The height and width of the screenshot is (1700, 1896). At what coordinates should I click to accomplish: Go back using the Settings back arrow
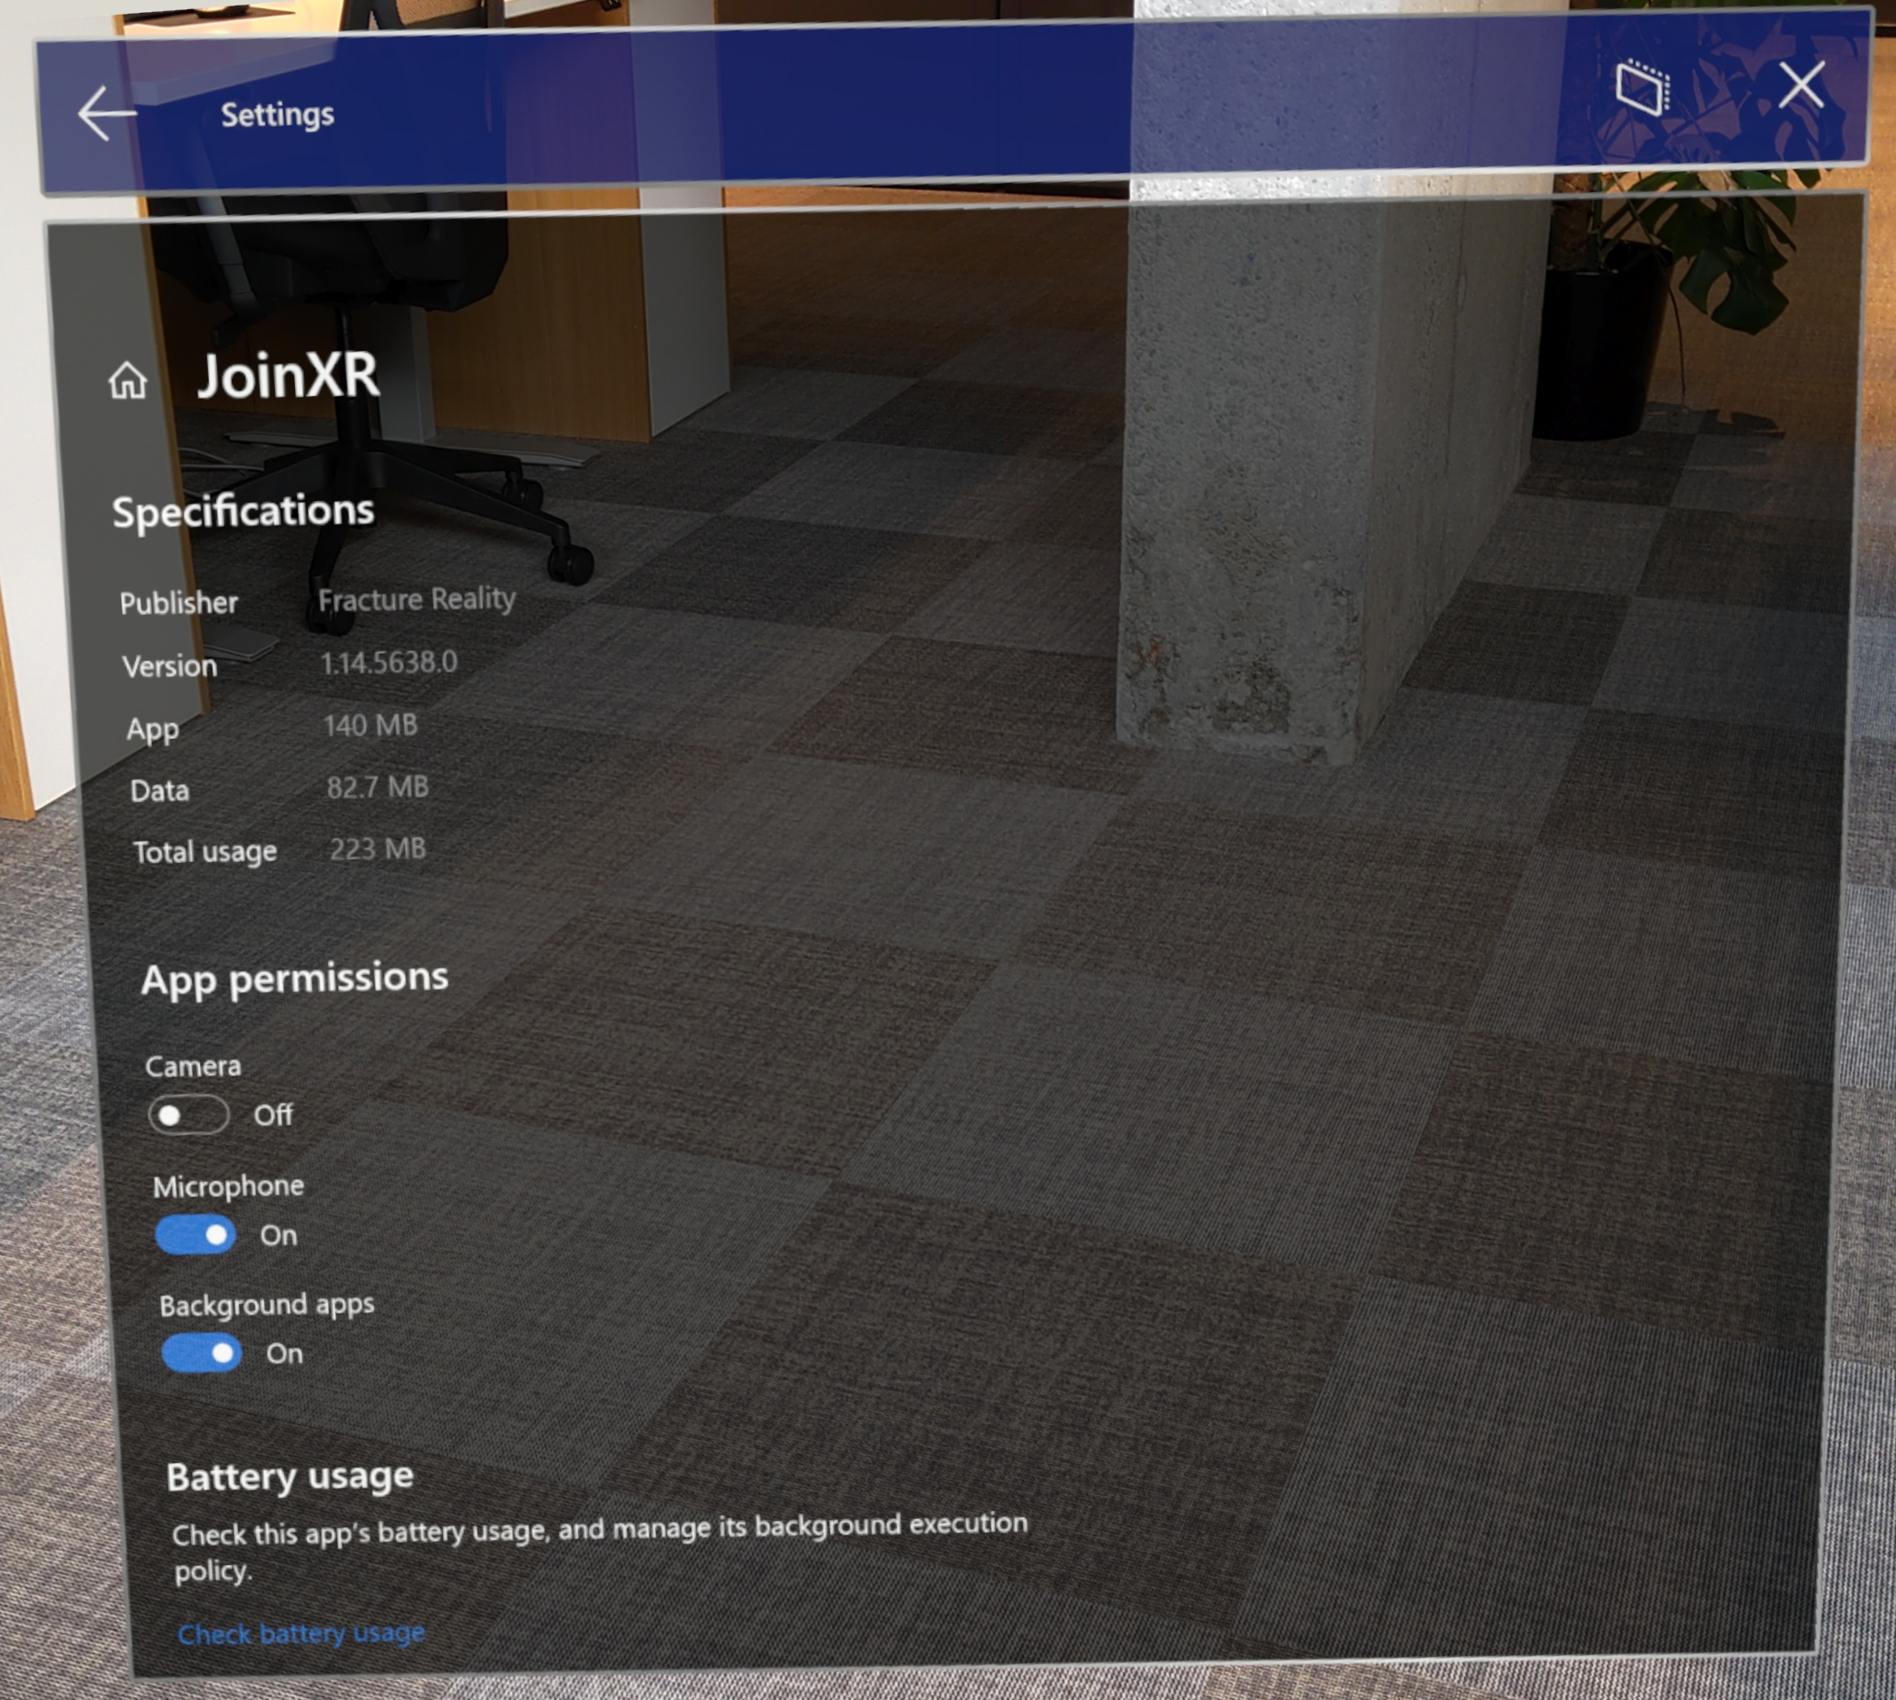click(107, 113)
